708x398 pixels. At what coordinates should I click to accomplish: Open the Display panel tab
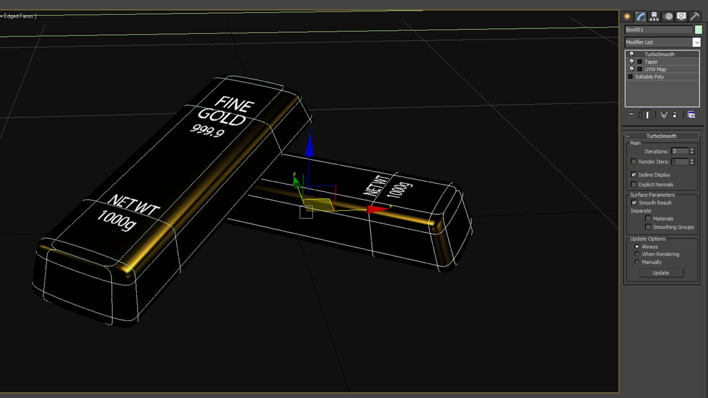coord(681,16)
